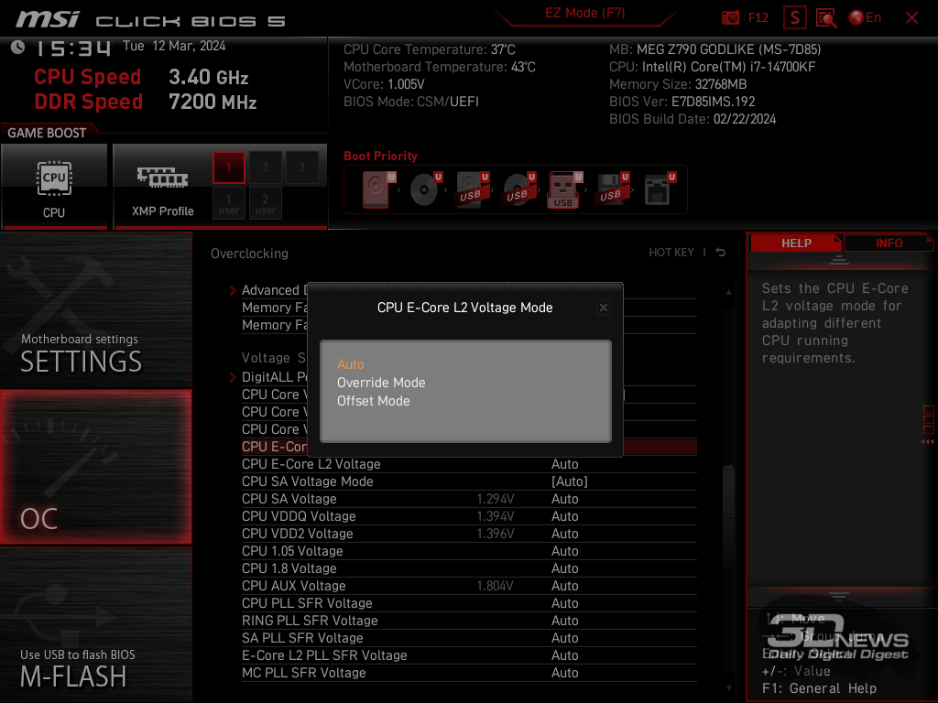Switch to EZ Mode (F7)

[584, 13]
